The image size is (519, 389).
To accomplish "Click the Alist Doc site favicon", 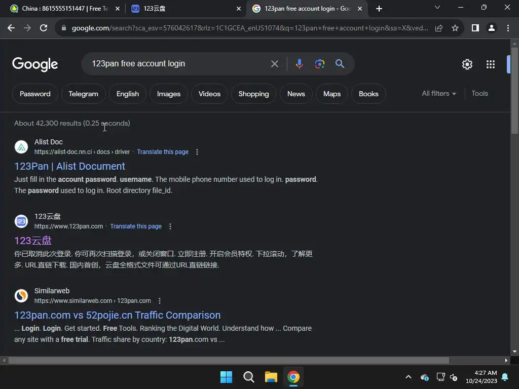I will click(x=21, y=147).
